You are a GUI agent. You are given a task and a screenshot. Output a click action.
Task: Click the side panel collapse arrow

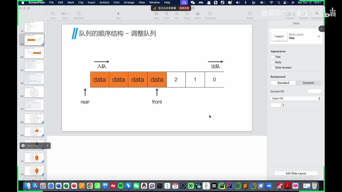321,29
